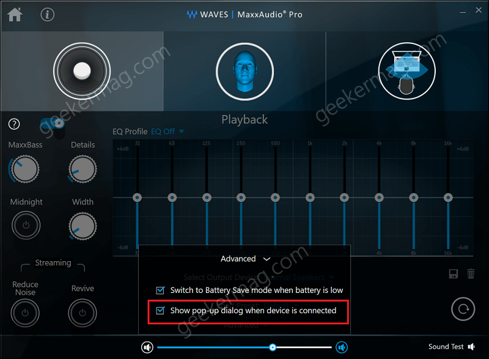Viewport: 489px width, 359px height.
Task: Toggle the Midnight power button
Action: point(26,225)
